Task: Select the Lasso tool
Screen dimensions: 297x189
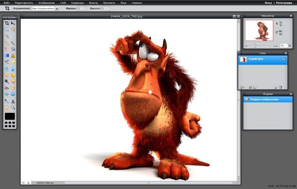Action: [13, 29]
